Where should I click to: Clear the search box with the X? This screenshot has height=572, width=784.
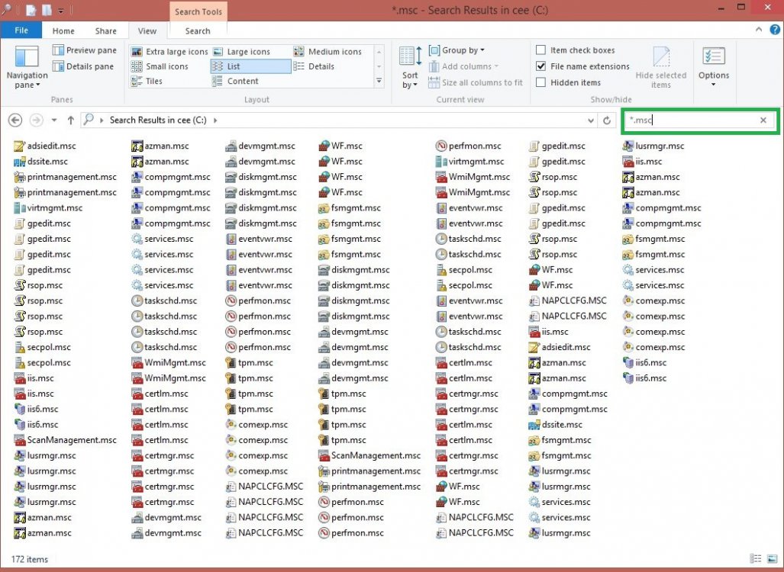pos(763,120)
